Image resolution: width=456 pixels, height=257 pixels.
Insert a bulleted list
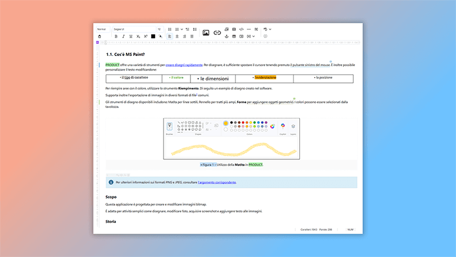click(169, 29)
